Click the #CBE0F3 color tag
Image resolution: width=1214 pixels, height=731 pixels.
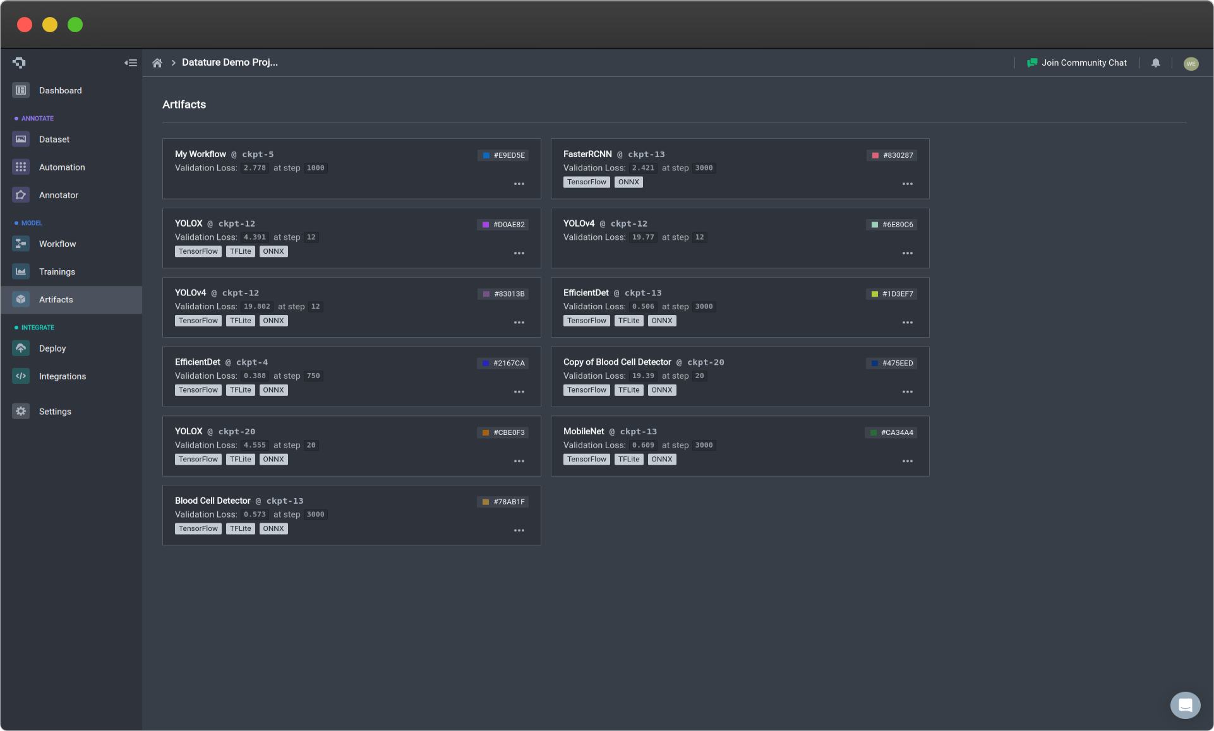point(503,432)
